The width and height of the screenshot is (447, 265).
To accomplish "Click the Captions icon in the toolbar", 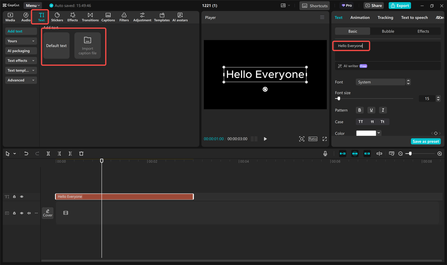I will (108, 17).
